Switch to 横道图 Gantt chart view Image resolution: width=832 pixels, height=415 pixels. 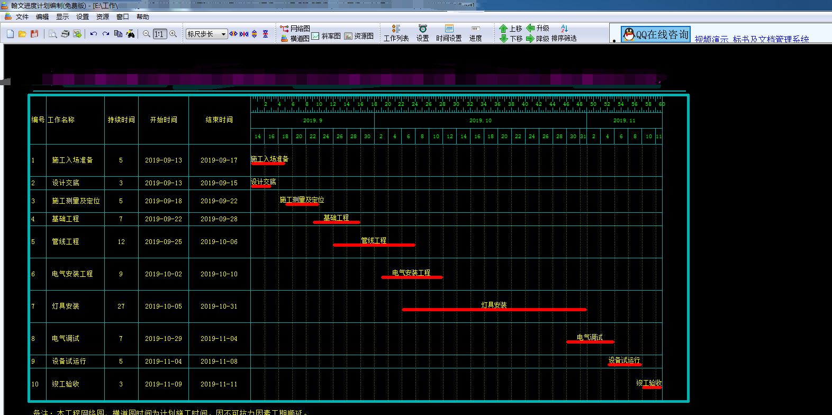tap(295, 38)
